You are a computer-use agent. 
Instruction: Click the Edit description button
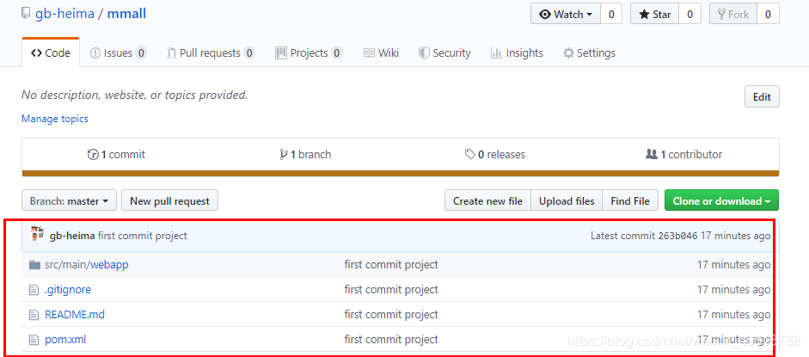(762, 96)
